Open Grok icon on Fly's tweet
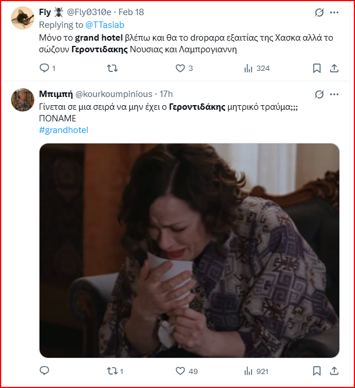 click(x=318, y=12)
